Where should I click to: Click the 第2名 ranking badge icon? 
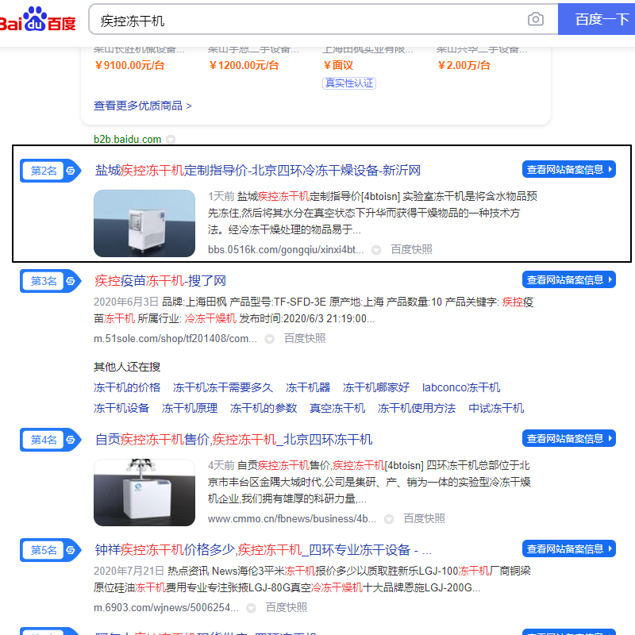(x=50, y=171)
